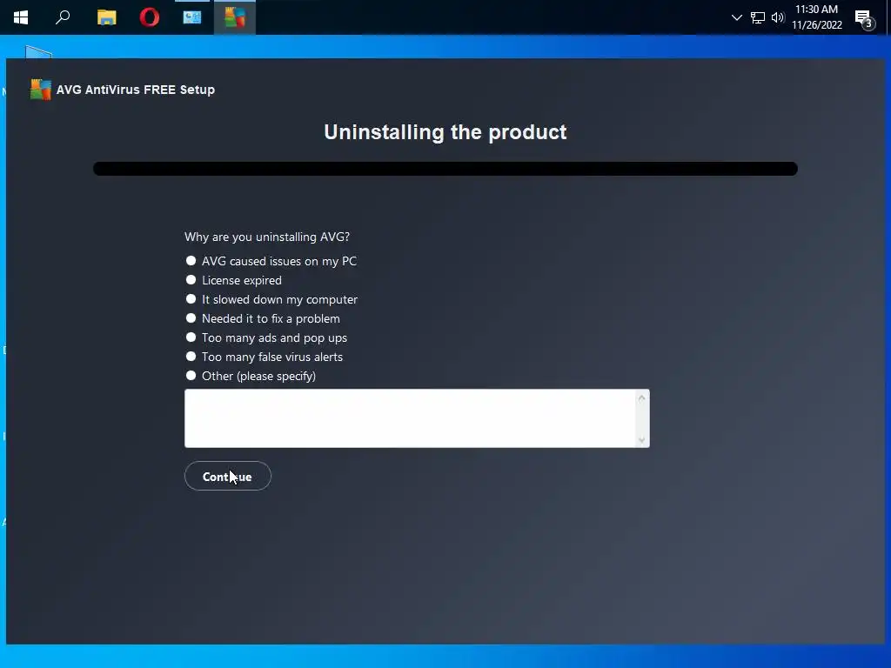
Task: Open the notification center icon
Action: (x=865, y=19)
